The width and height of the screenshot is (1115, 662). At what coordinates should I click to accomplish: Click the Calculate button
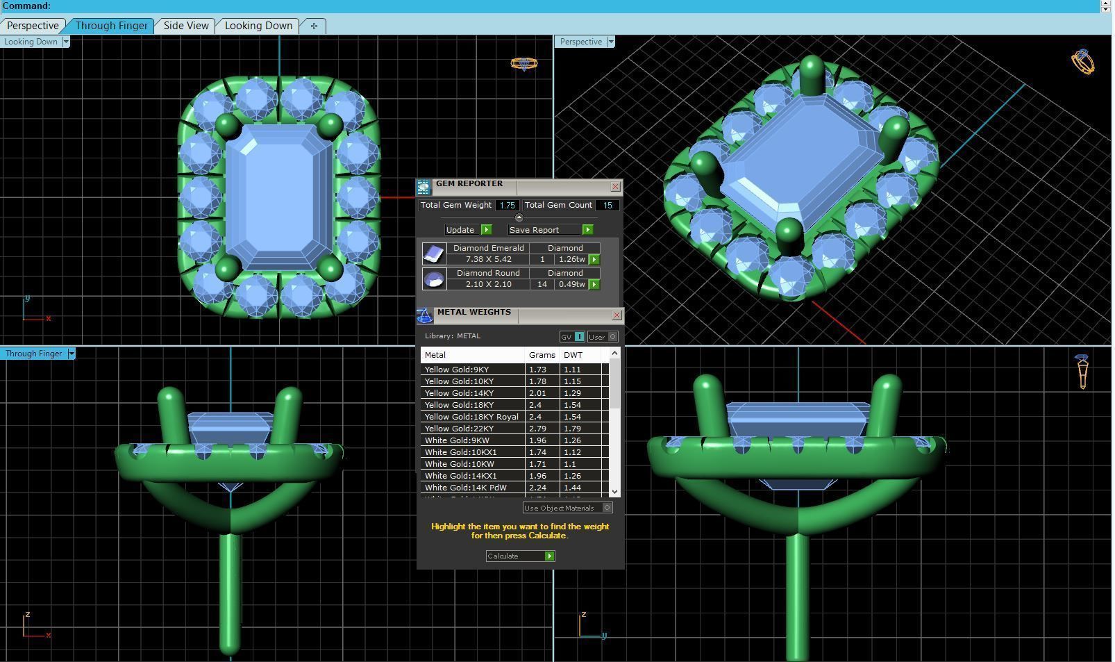pos(520,556)
